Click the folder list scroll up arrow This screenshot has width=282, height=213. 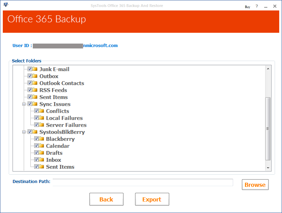[268, 69]
